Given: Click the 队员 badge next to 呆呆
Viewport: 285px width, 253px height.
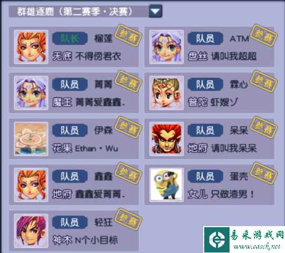Looking at the screenshot, I should tap(205, 130).
